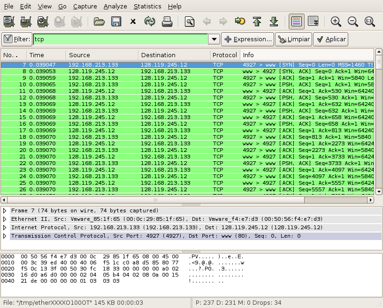Image resolution: width=383 pixels, height=308 pixels.
Task: Save capture file floppy icon
Action: [x=116, y=22]
